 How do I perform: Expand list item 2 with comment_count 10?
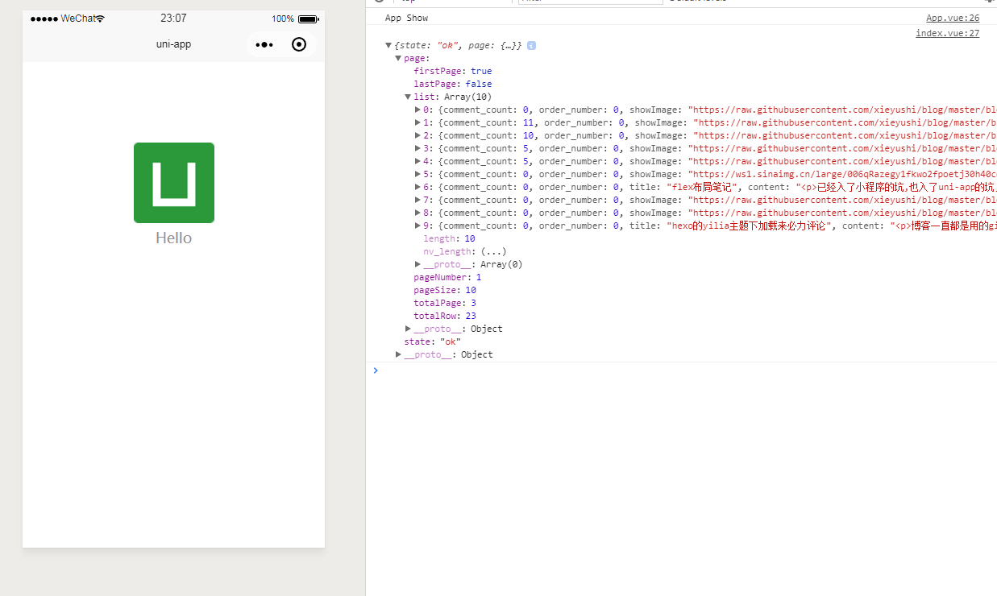coord(417,135)
